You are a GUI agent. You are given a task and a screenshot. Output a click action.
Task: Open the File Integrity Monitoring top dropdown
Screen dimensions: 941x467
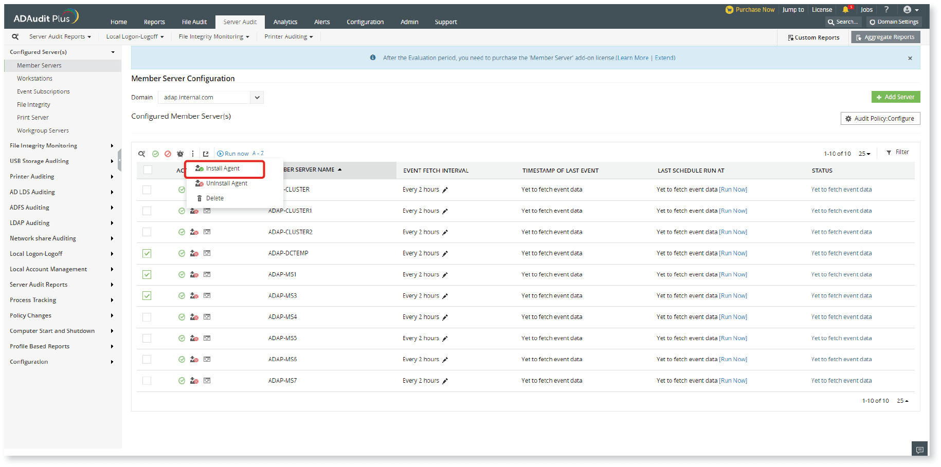[x=213, y=36]
